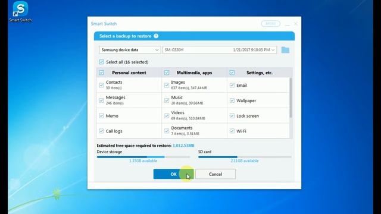Click the Music 20 item(s) size text

pos(187,103)
